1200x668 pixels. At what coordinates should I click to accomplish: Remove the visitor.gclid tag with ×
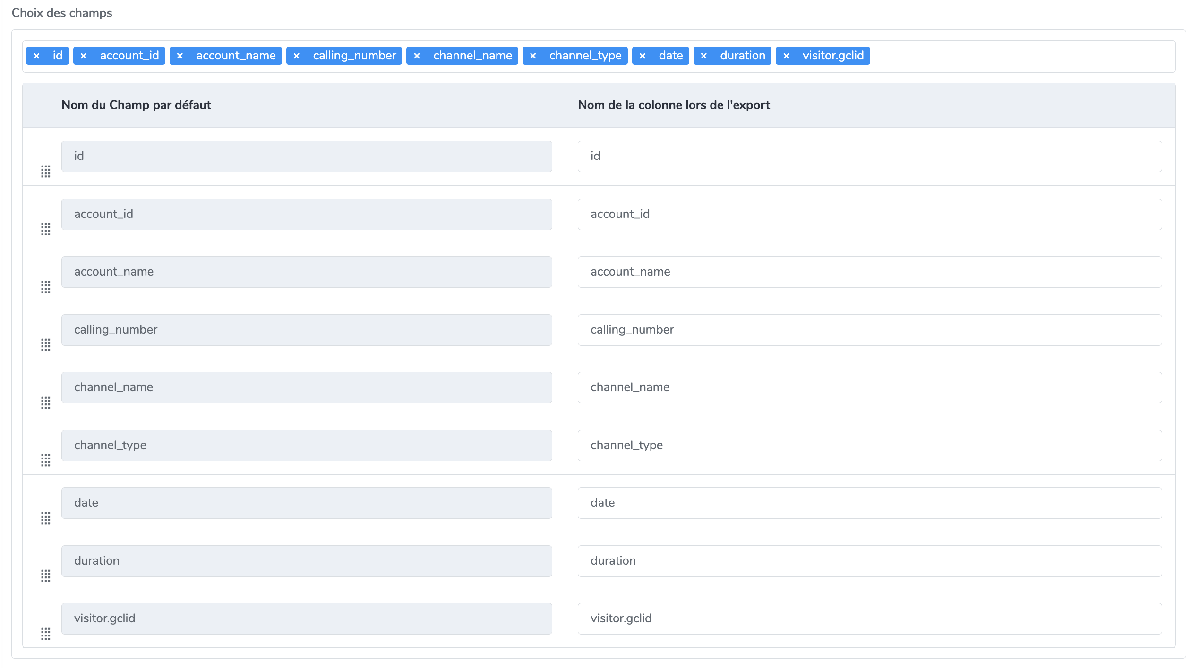[786, 56]
